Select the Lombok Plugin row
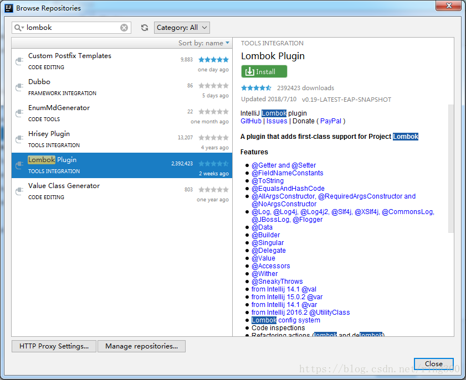 [122, 165]
